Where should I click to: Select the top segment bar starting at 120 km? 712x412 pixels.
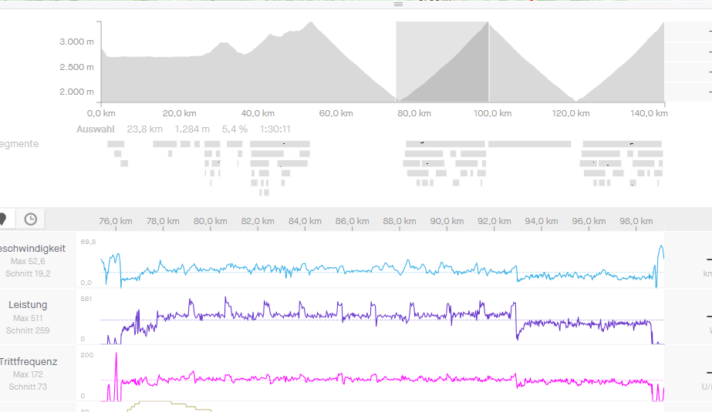tap(622, 144)
